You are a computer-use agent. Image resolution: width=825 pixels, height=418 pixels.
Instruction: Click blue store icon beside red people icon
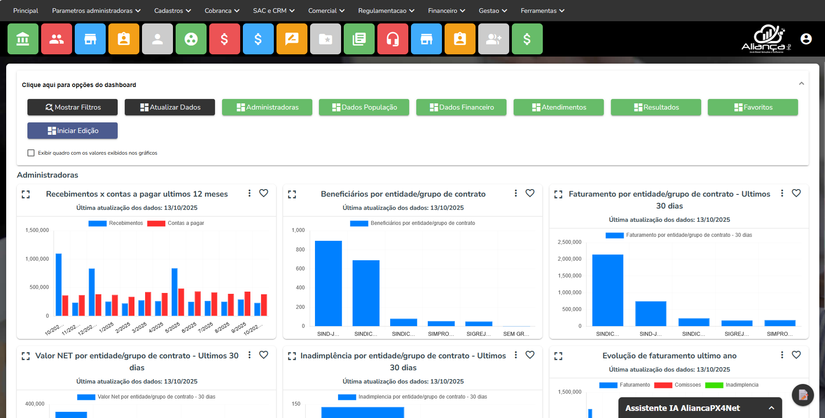90,39
